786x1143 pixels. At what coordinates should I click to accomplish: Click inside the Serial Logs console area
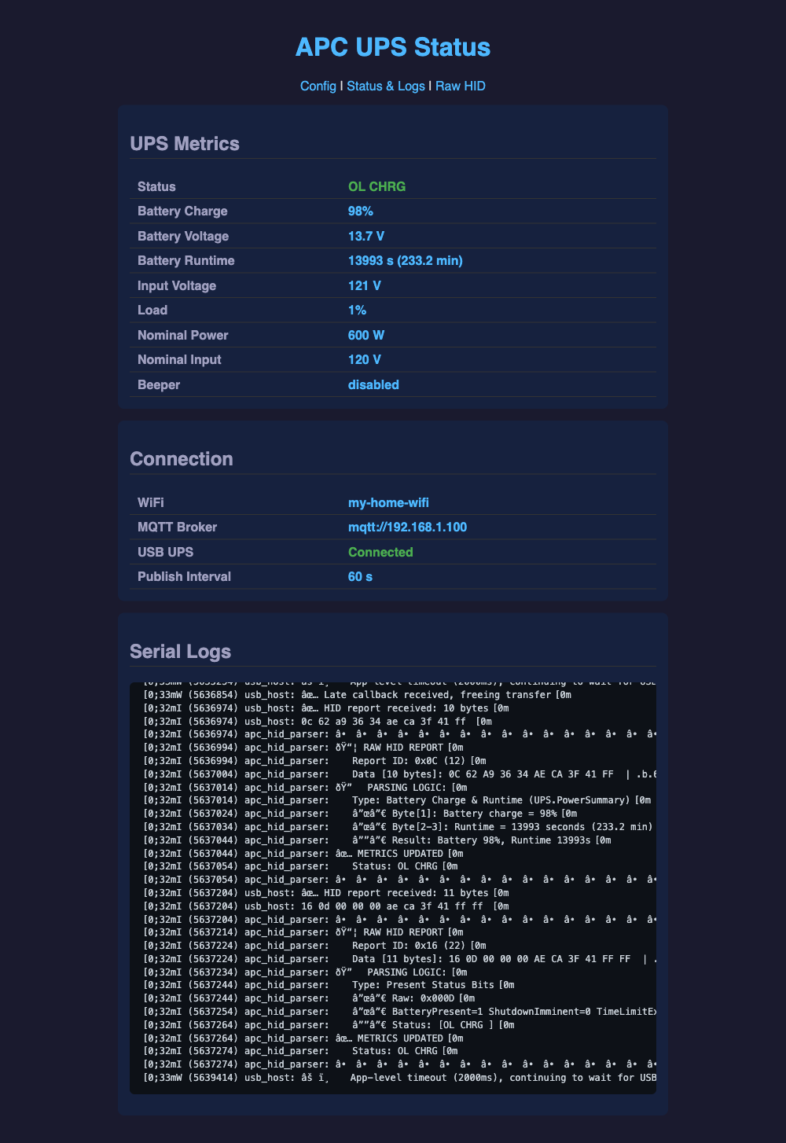(x=393, y=888)
